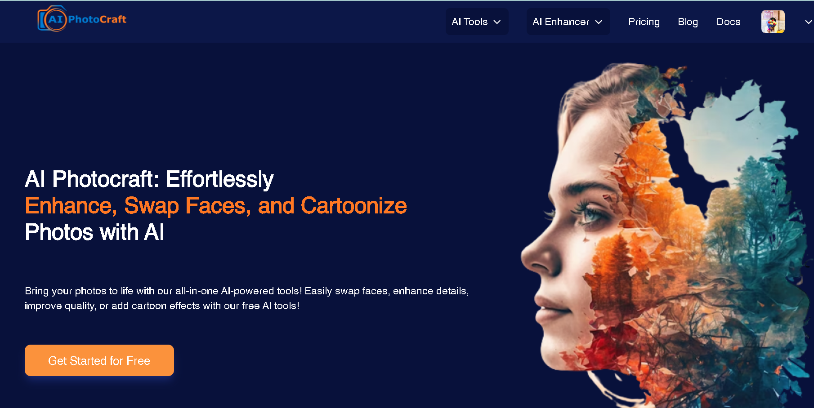Click the orange 'Enhance, Swap Faces, and Cartoonize' text
This screenshot has width=814, height=408.
click(216, 206)
